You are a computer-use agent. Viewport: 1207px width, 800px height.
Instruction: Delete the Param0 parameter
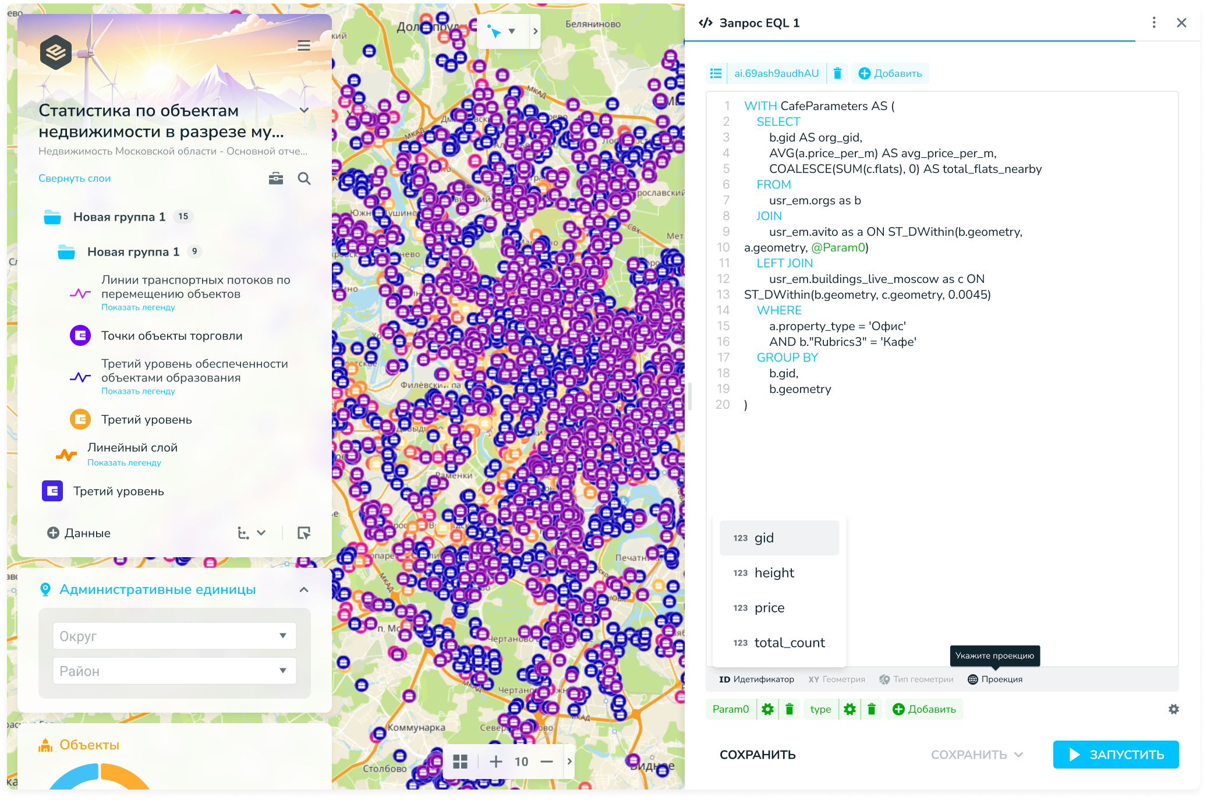pyautogui.click(x=790, y=709)
